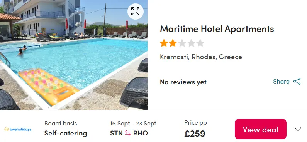Screen dimensions: 307x142
Task: Open Maritime Hotel Apartments title
Action: click(217, 29)
